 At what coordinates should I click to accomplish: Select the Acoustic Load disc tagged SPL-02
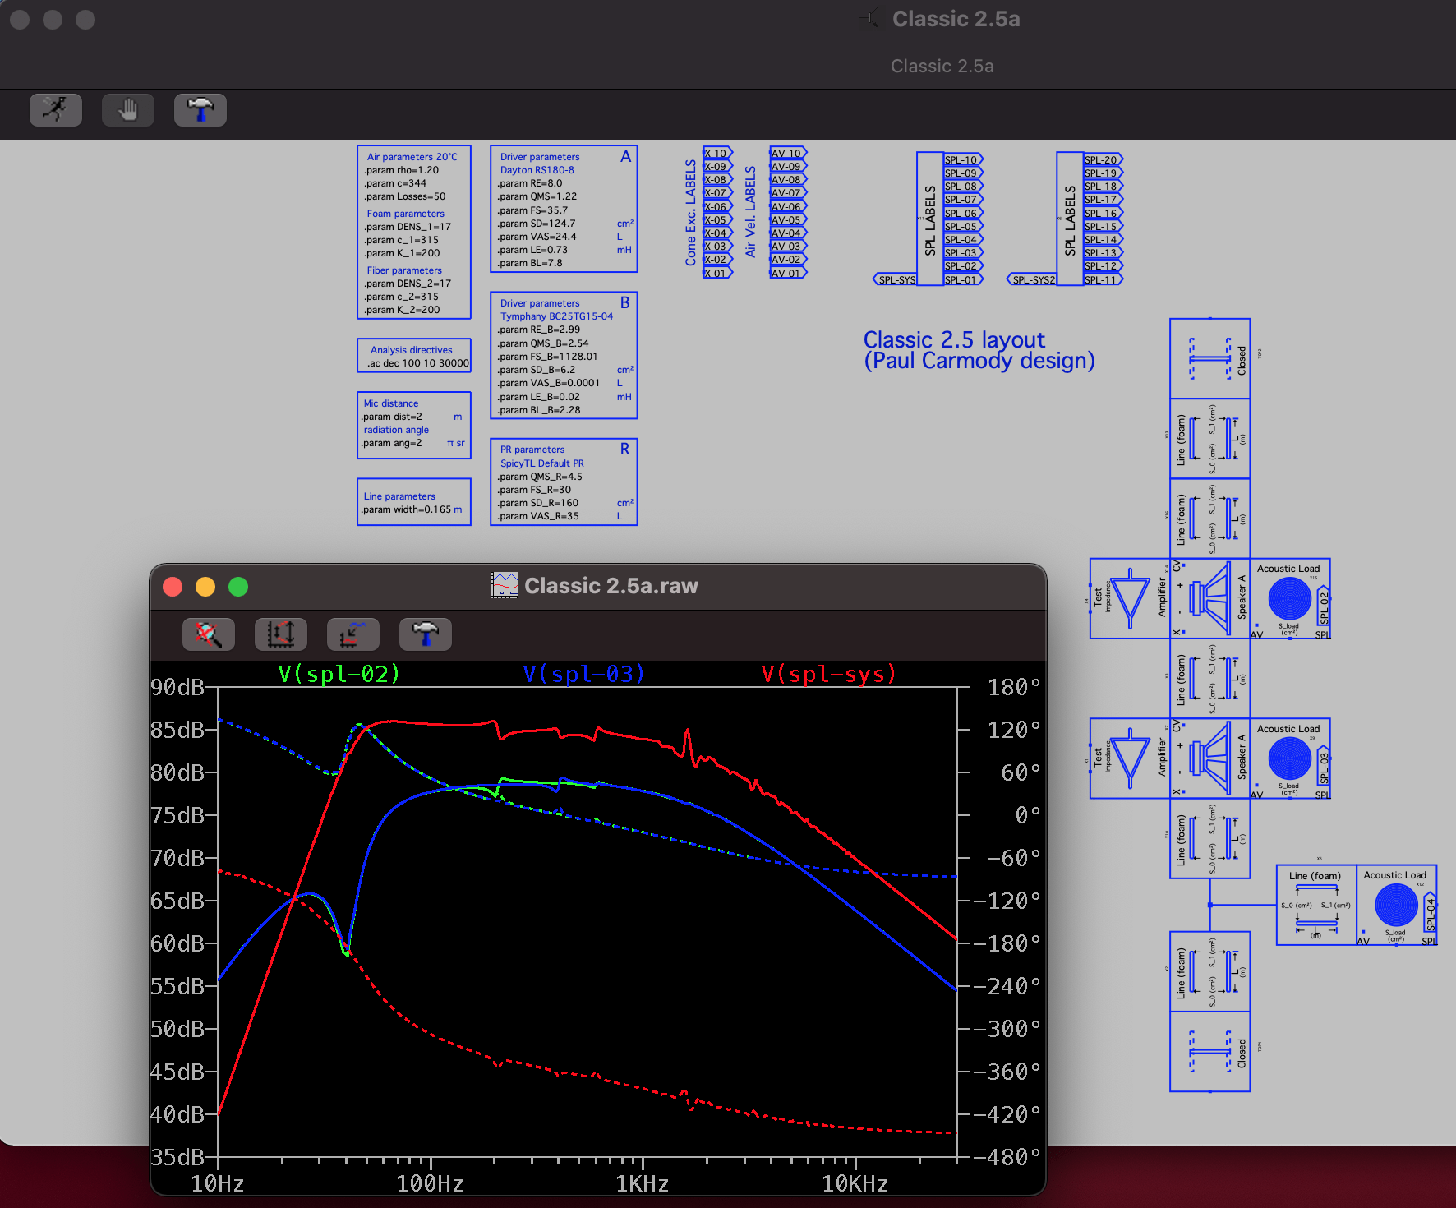tap(1290, 598)
